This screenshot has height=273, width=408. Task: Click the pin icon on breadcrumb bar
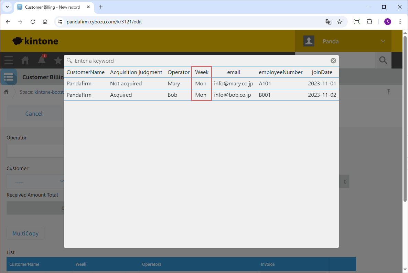pyautogui.click(x=389, y=92)
